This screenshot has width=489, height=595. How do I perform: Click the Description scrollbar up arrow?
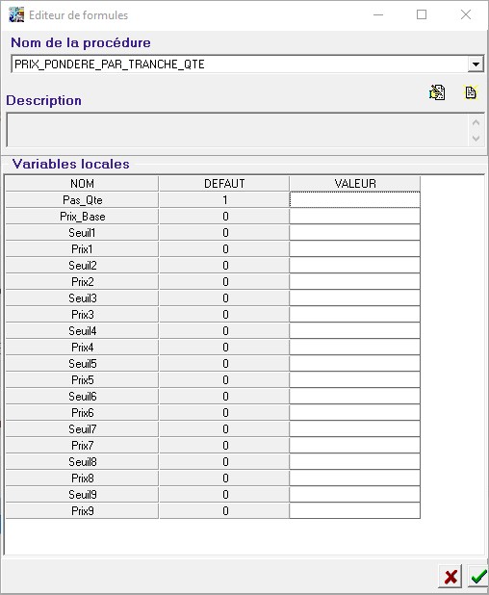point(476,122)
